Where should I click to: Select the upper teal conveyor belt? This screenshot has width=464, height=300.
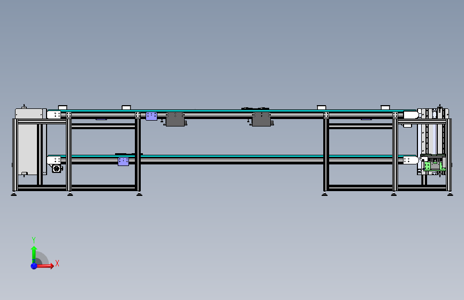pos(232,110)
